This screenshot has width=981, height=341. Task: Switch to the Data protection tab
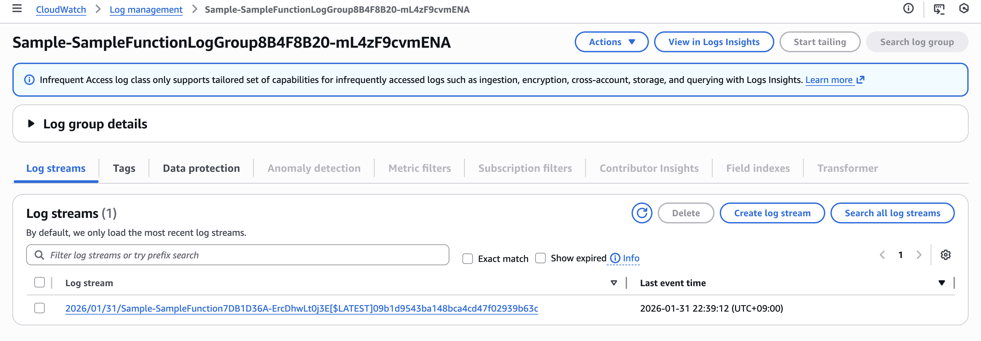click(x=201, y=169)
